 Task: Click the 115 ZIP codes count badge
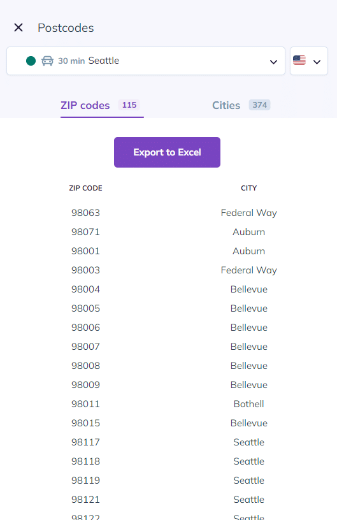(x=129, y=105)
